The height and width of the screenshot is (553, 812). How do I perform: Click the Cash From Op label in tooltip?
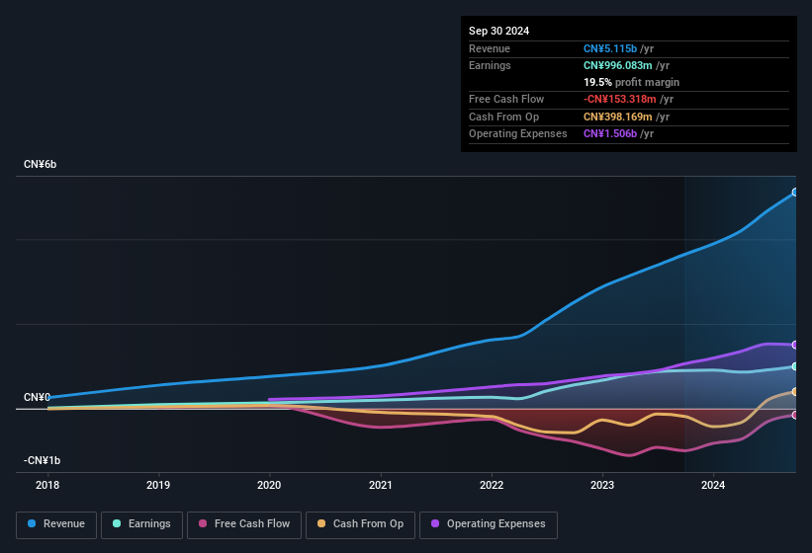(503, 117)
